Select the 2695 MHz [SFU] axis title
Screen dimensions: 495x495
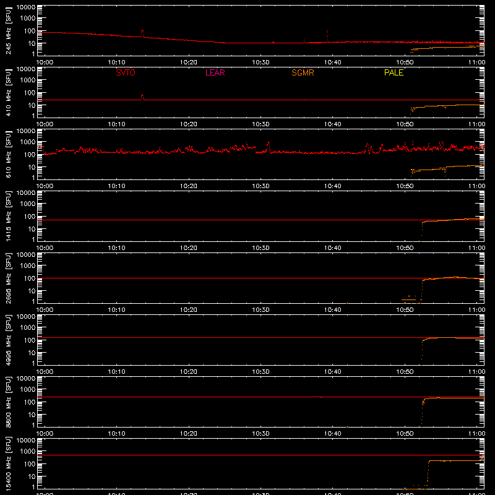(9, 278)
